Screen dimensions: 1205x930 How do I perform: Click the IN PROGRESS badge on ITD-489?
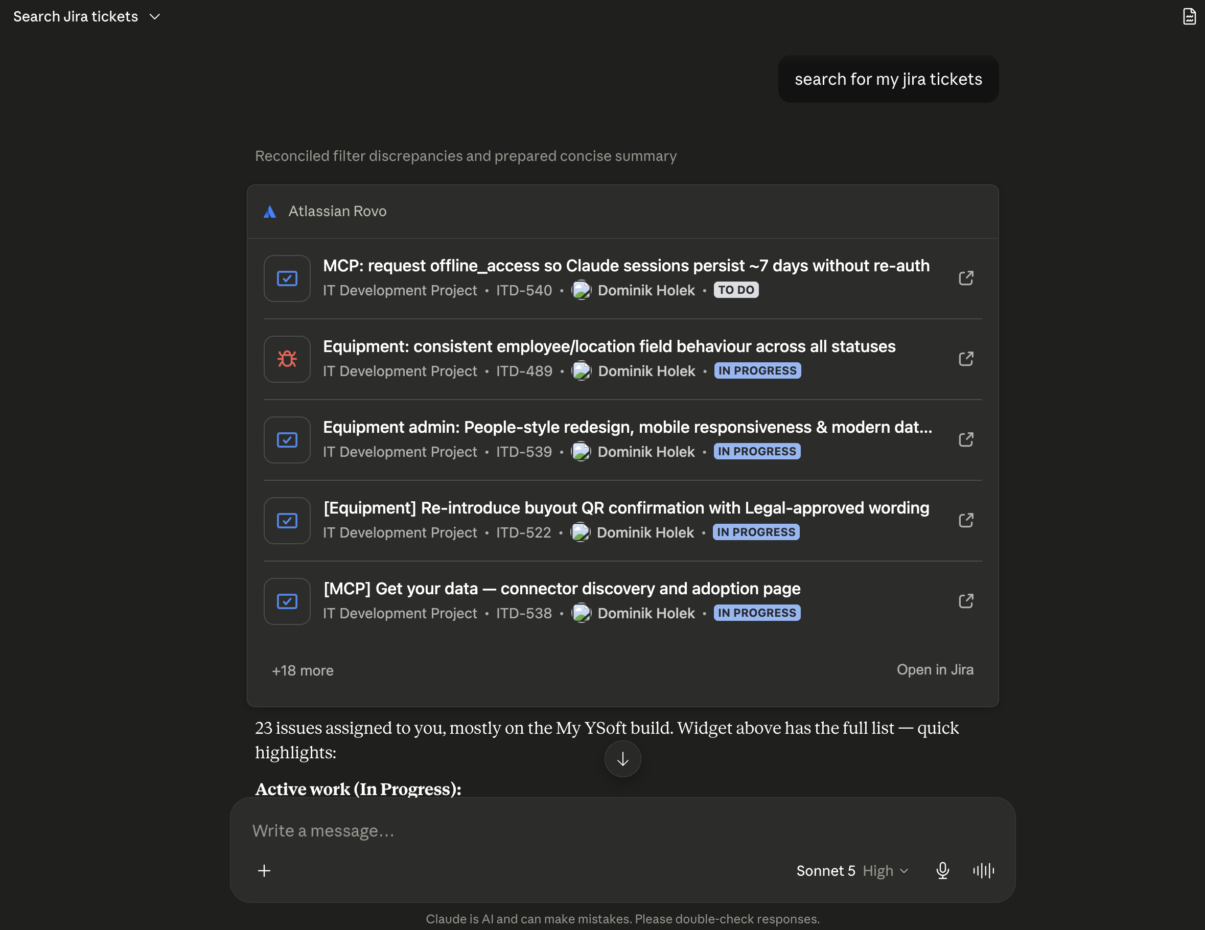(757, 370)
